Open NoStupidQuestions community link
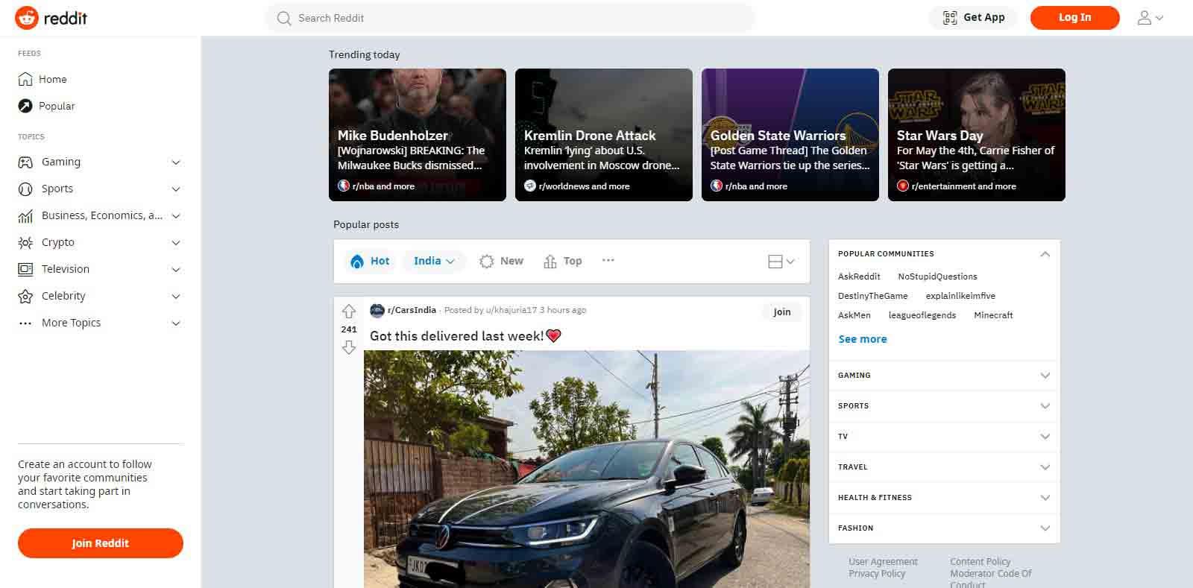 [937, 276]
